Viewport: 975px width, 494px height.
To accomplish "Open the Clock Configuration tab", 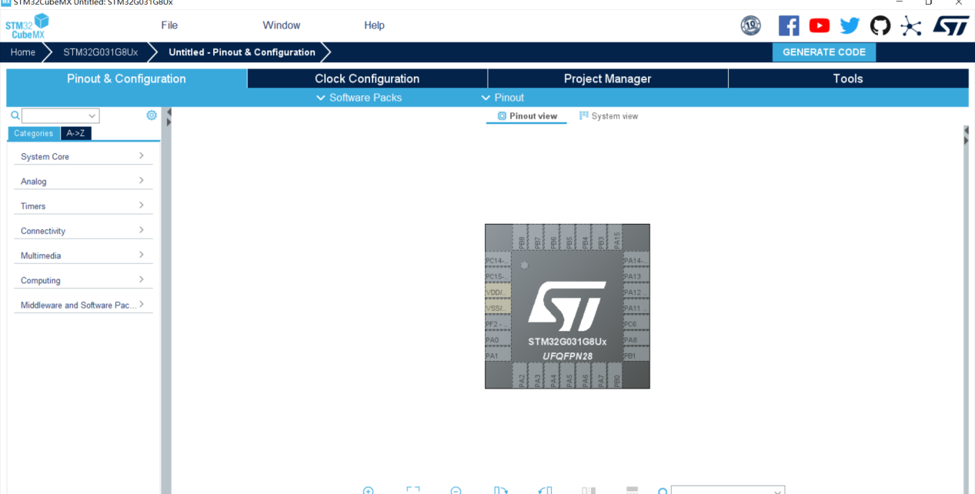I will tap(367, 78).
